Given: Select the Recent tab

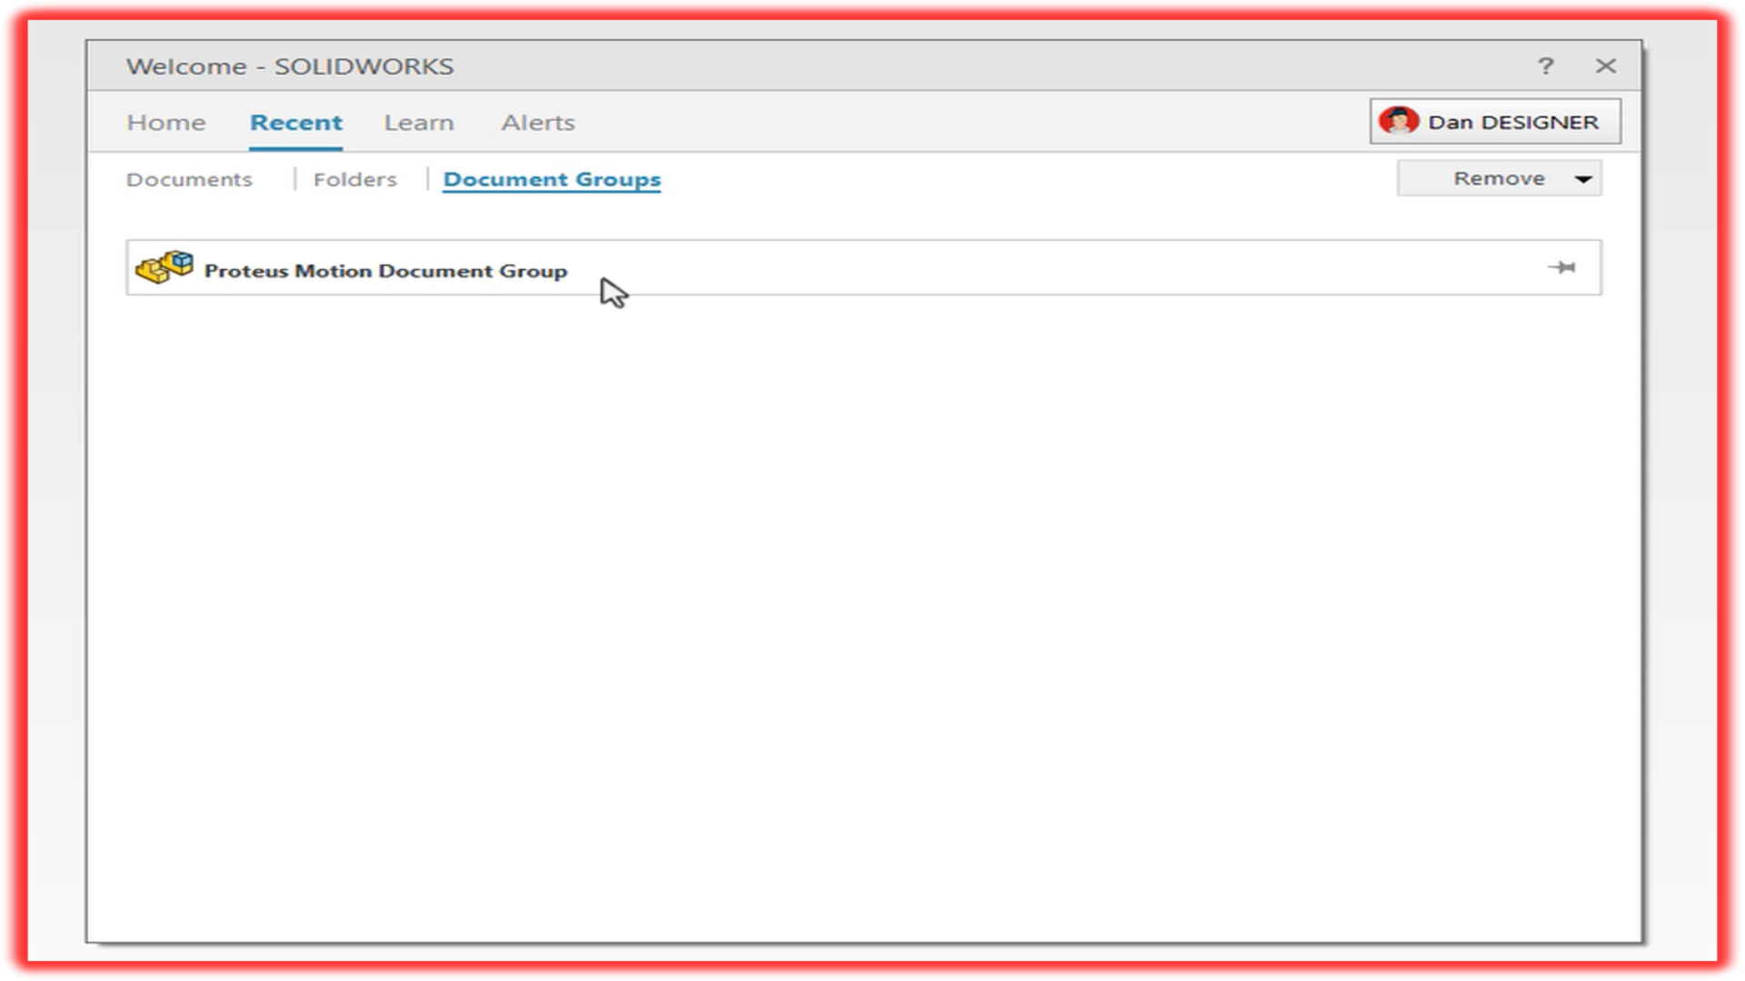Looking at the screenshot, I should 296,121.
